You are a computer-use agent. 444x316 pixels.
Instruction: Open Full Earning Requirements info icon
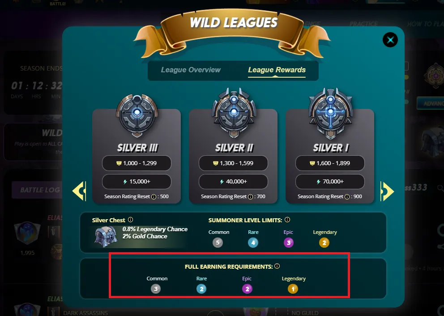pyautogui.click(x=277, y=266)
